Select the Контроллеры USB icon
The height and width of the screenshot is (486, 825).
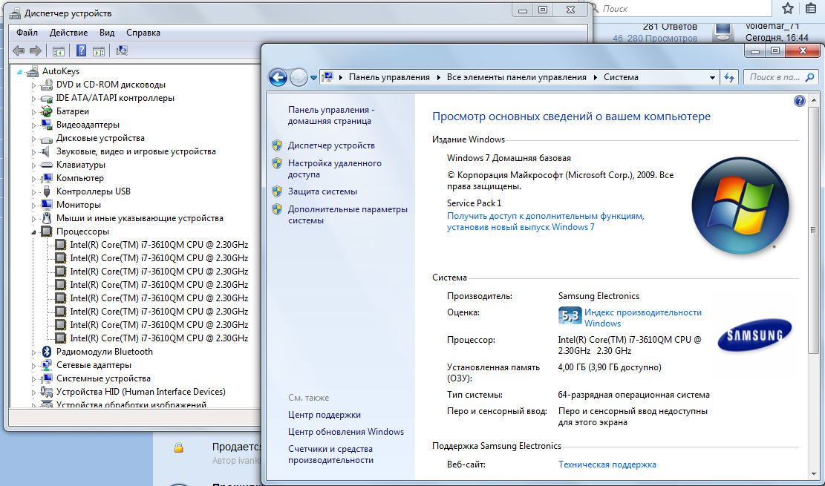pyautogui.click(x=47, y=191)
